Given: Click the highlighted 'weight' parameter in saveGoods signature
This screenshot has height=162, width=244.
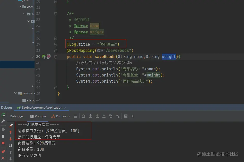Looking at the screenshot, I should pos(169,57).
